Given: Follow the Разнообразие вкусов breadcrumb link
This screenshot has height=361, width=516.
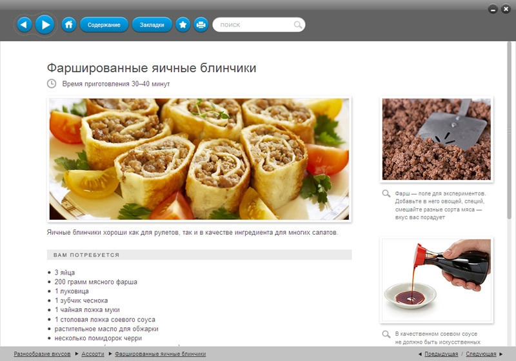Looking at the screenshot, I should tap(42, 354).
